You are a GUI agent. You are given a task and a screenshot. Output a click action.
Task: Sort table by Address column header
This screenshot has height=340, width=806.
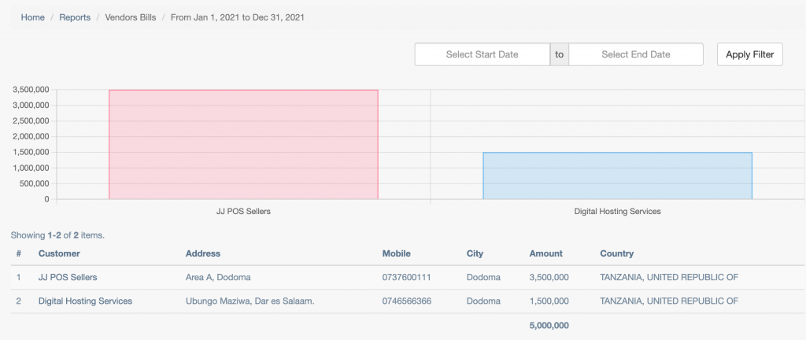(203, 253)
